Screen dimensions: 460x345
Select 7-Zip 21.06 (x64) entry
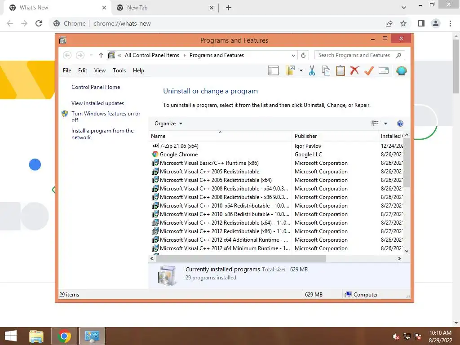[x=179, y=146]
